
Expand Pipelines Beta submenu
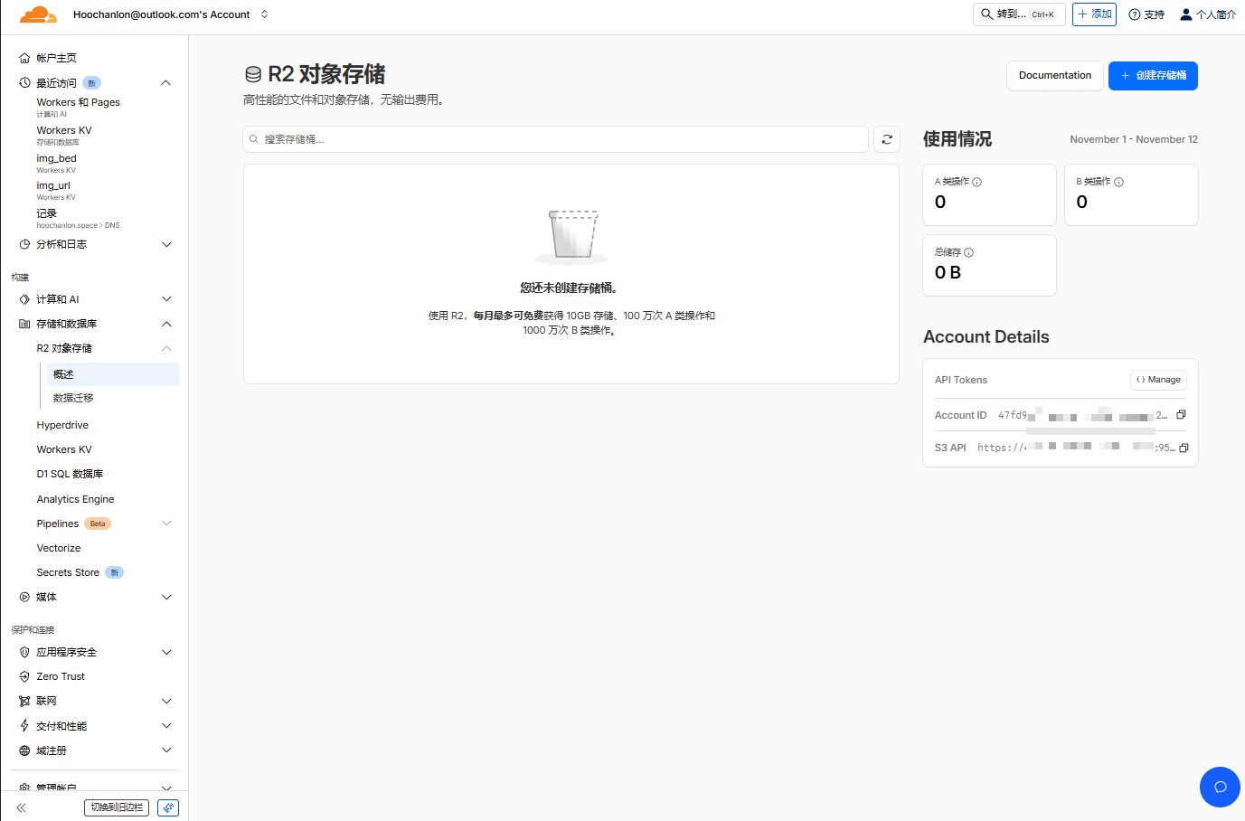166,524
